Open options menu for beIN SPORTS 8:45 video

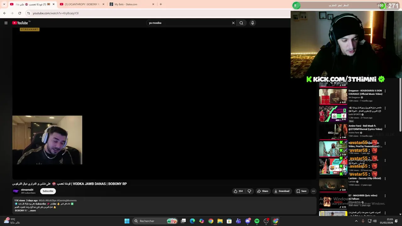tap(385, 108)
